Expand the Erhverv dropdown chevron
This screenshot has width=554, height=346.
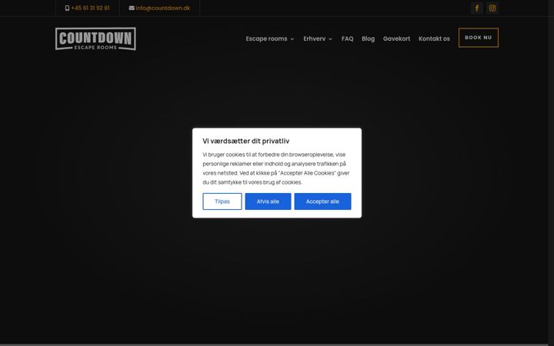[330, 39]
